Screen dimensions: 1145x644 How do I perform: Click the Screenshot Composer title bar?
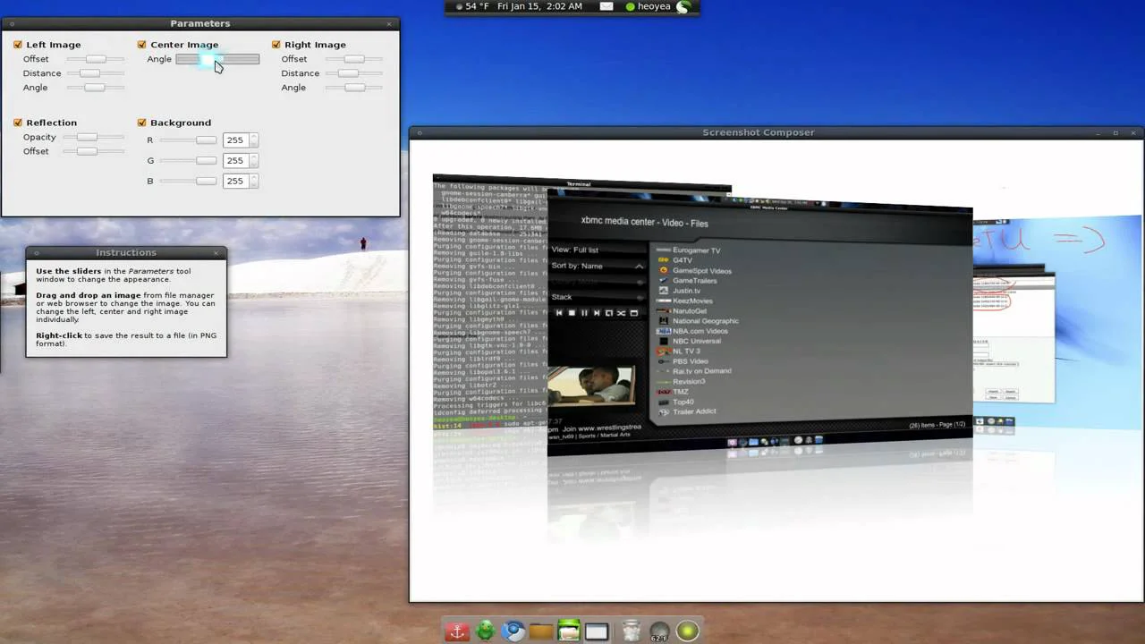click(758, 132)
